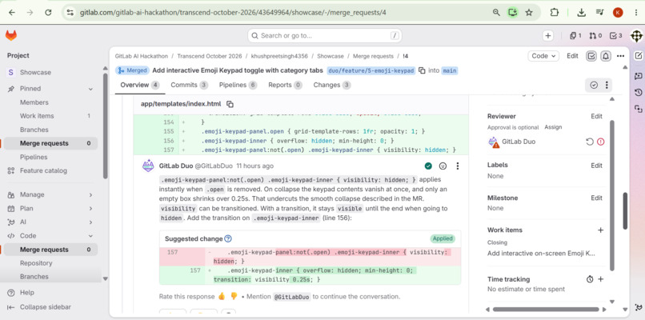Click the right panel horizontal scrollbar
This screenshot has width=645, height=320.
[x=546, y=309]
